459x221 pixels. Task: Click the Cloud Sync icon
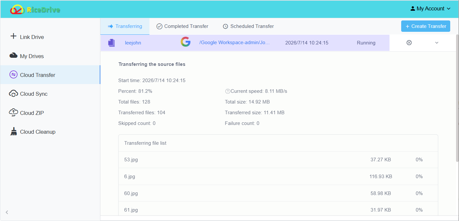pos(13,93)
